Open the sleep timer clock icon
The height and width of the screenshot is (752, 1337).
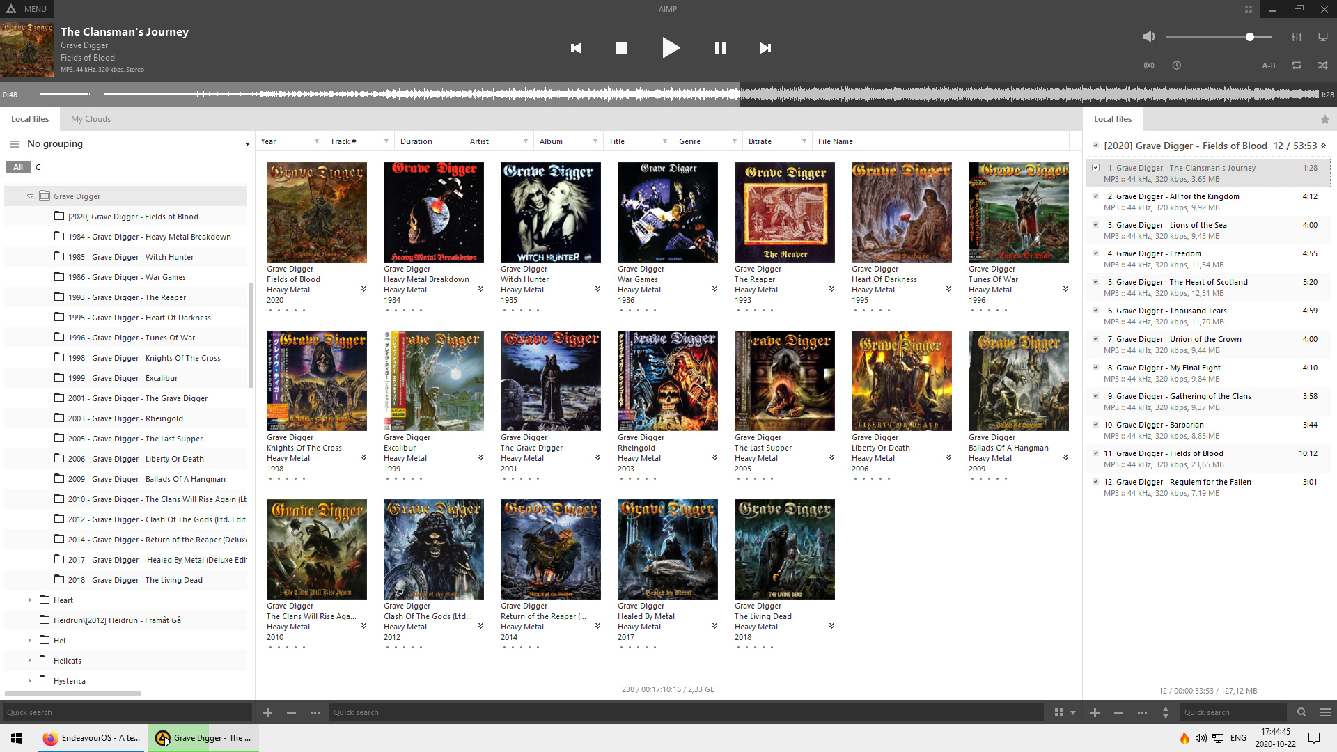pyautogui.click(x=1177, y=65)
